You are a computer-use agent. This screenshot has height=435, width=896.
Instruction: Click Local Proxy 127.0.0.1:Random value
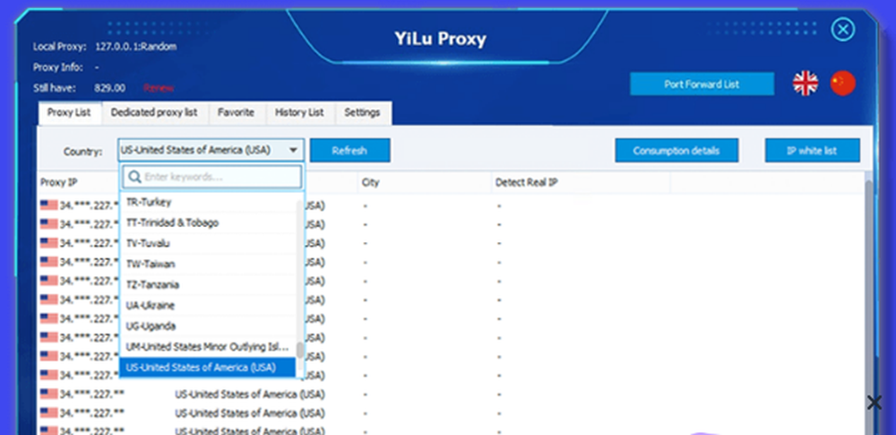point(135,47)
